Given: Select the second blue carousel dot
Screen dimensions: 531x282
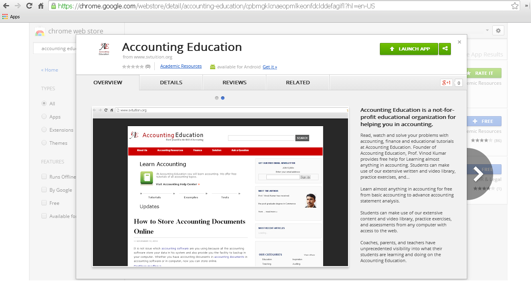Looking at the screenshot, I should [x=222, y=98].
